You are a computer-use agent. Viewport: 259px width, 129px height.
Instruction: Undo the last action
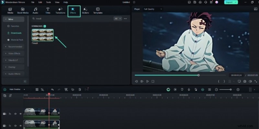52,90
